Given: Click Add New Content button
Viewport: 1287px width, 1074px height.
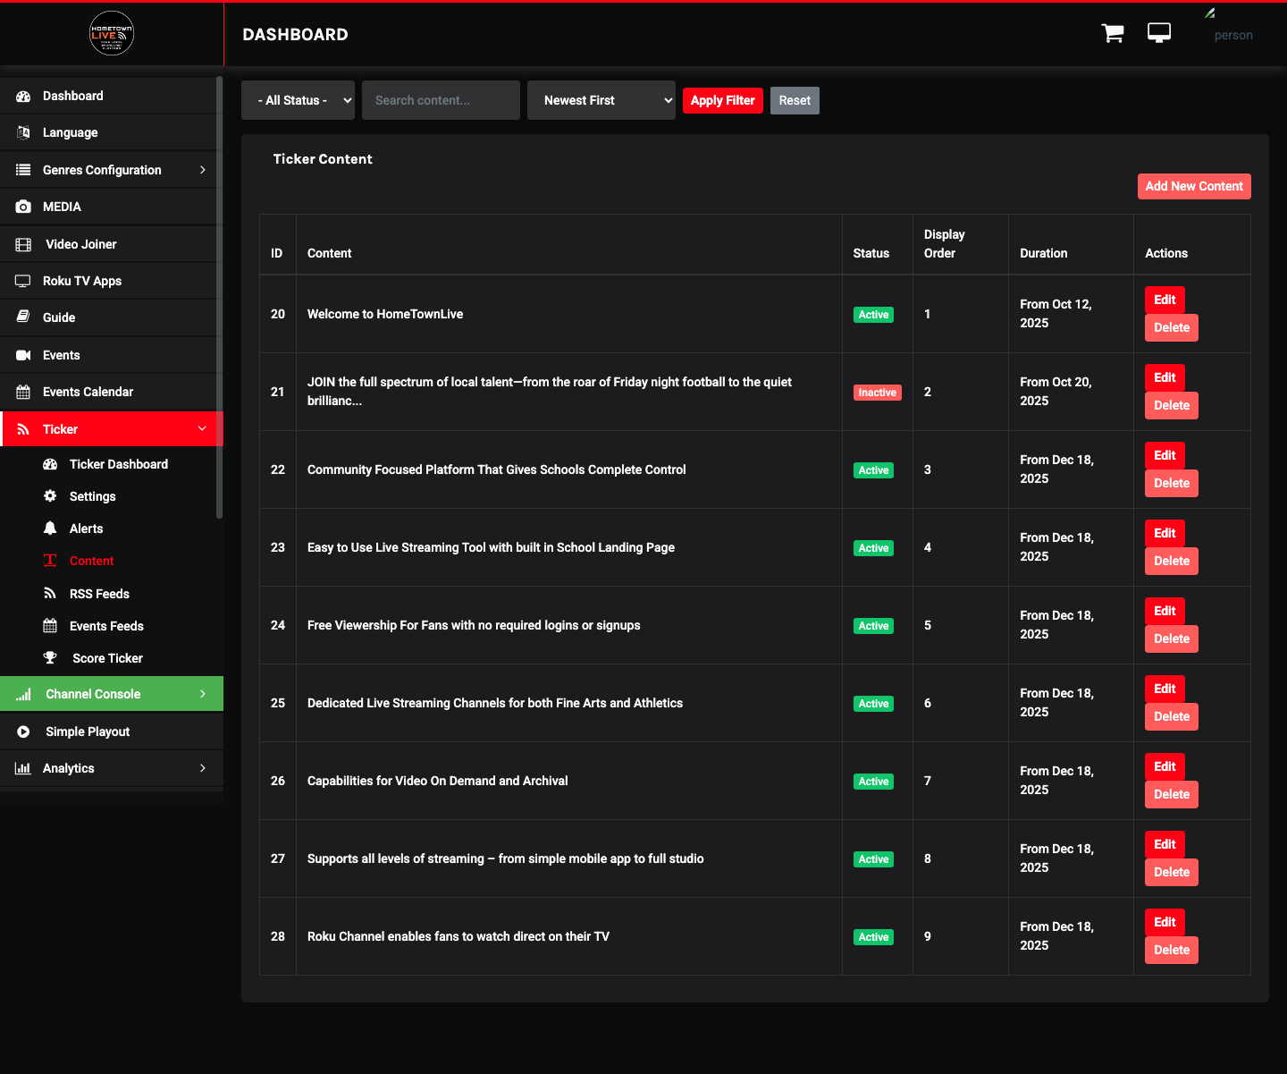Looking at the screenshot, I should click(1194, 186).
